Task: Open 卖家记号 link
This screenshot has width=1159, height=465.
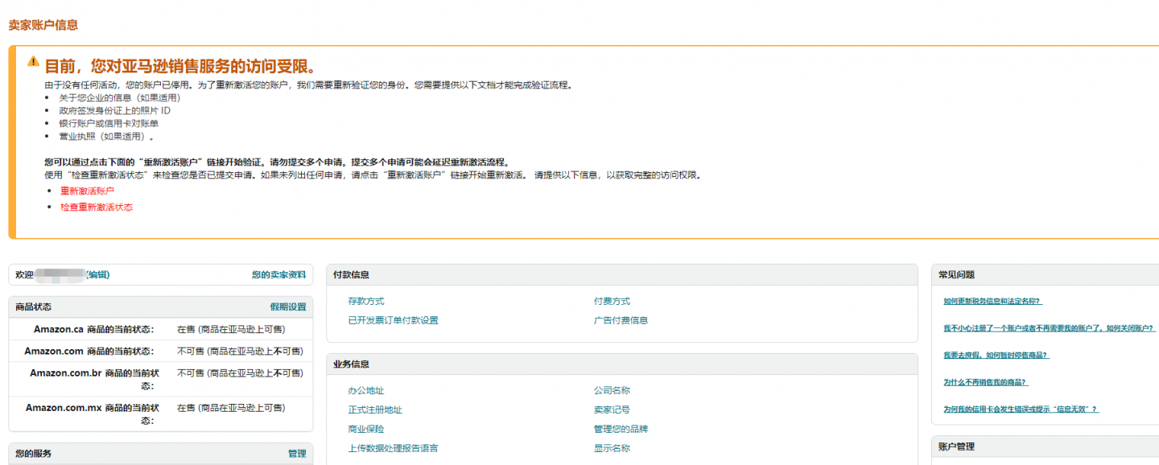Action: [612, 409]
